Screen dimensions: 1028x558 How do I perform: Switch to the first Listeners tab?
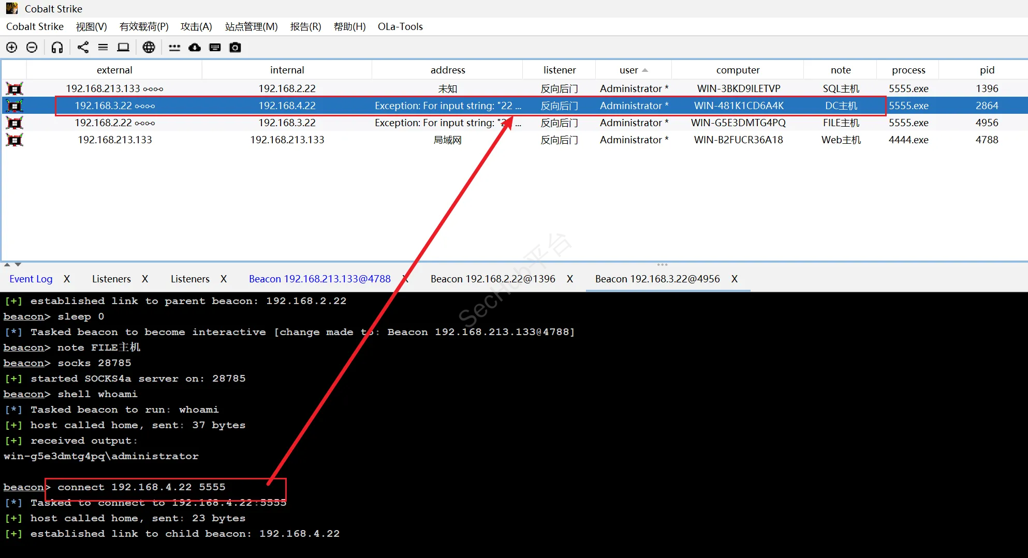(111, 279)
